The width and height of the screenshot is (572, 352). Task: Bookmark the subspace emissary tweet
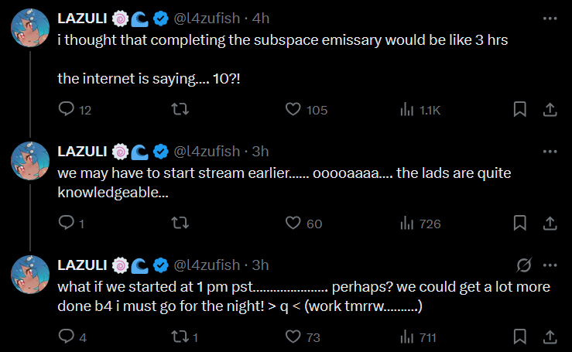(520, 110)
